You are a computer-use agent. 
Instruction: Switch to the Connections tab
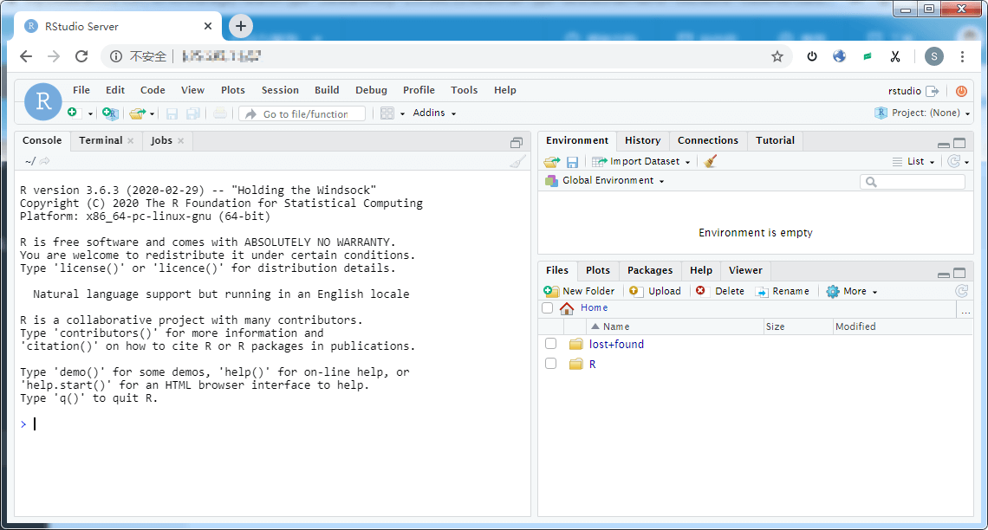tap(707, 140)
